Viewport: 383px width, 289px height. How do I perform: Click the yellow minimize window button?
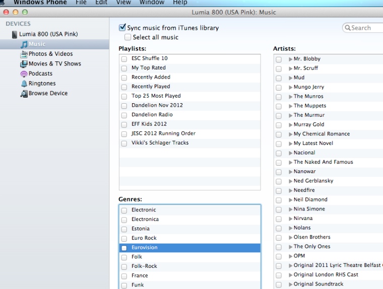(x=16, y=12)
